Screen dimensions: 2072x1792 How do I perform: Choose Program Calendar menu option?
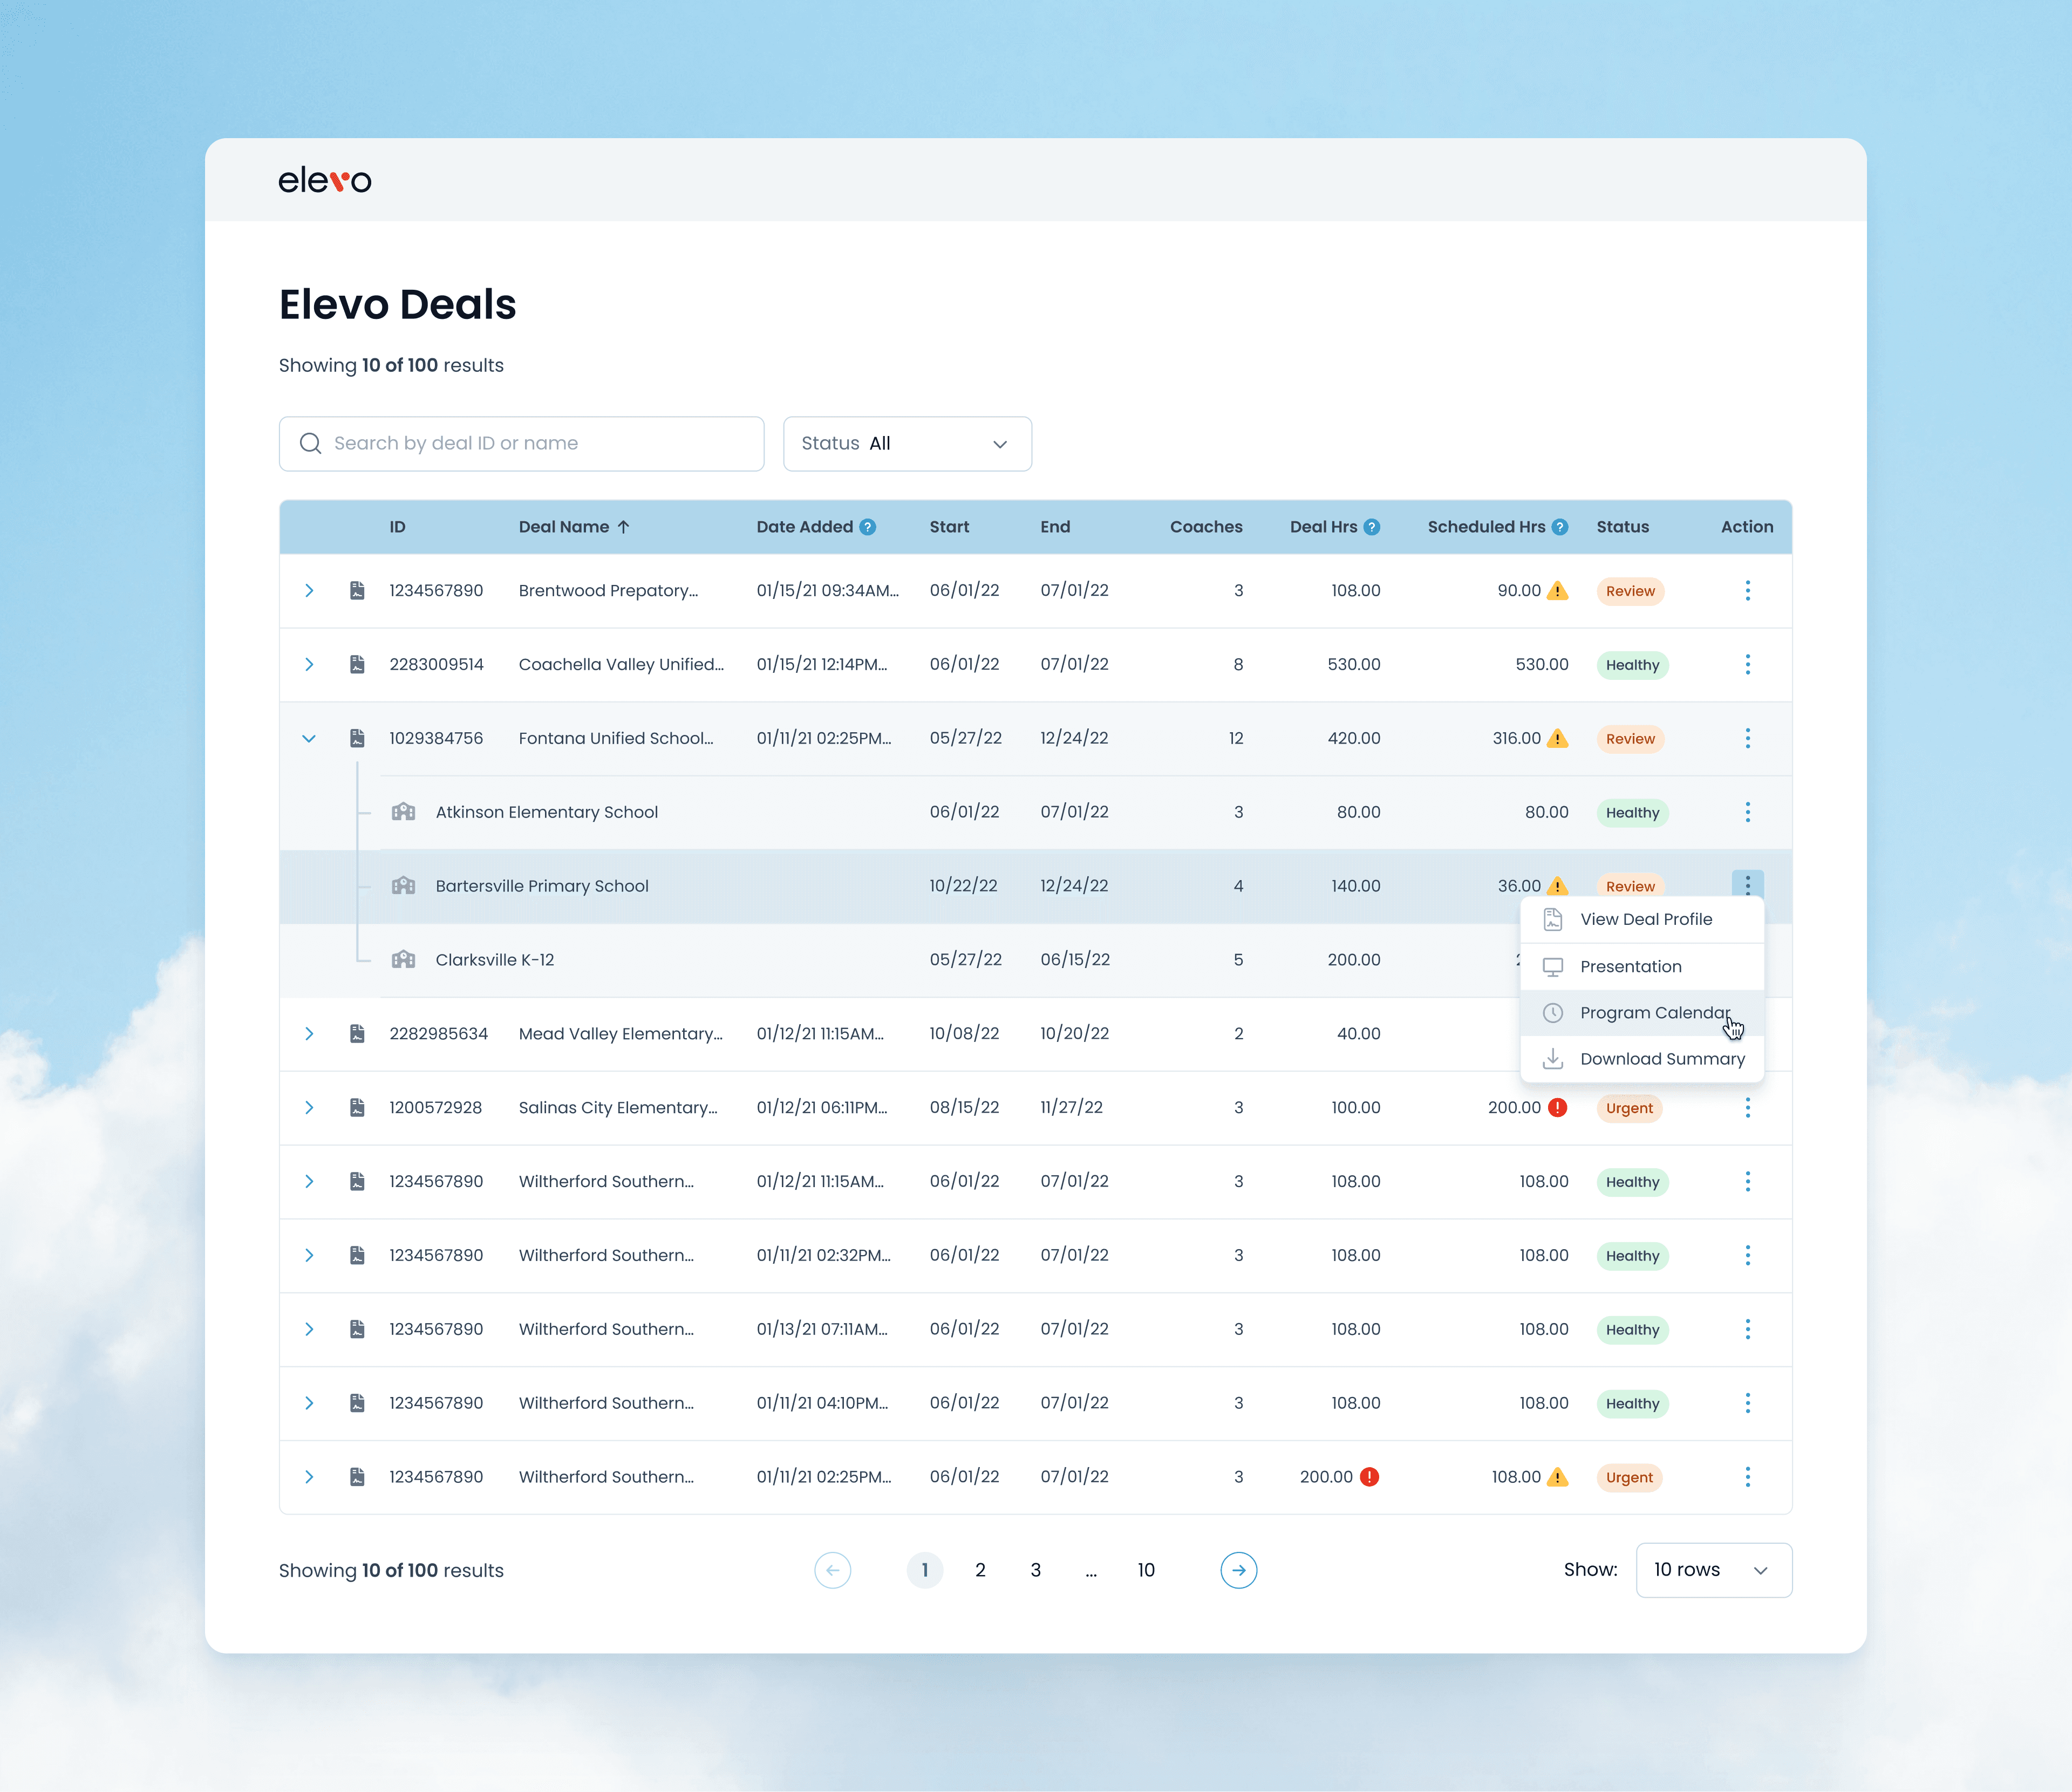[x=1642, y=1013]
